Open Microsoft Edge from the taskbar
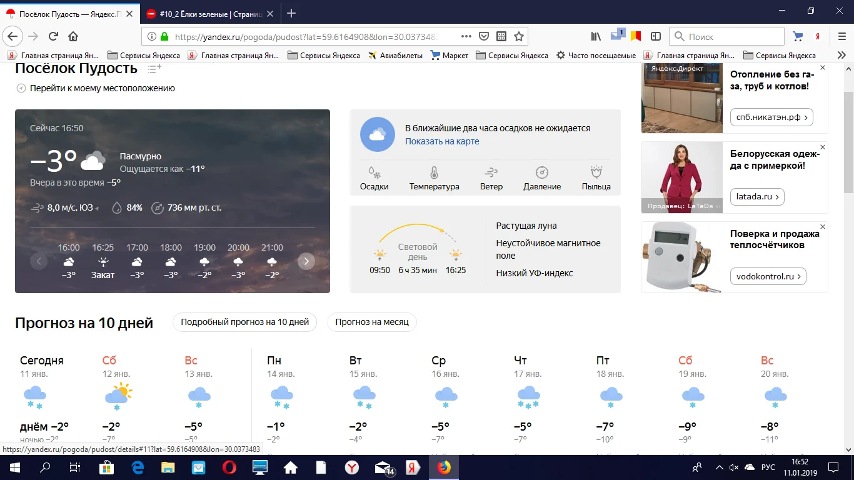The height and width of the screenshot is (480, 854). pos(138,467)
